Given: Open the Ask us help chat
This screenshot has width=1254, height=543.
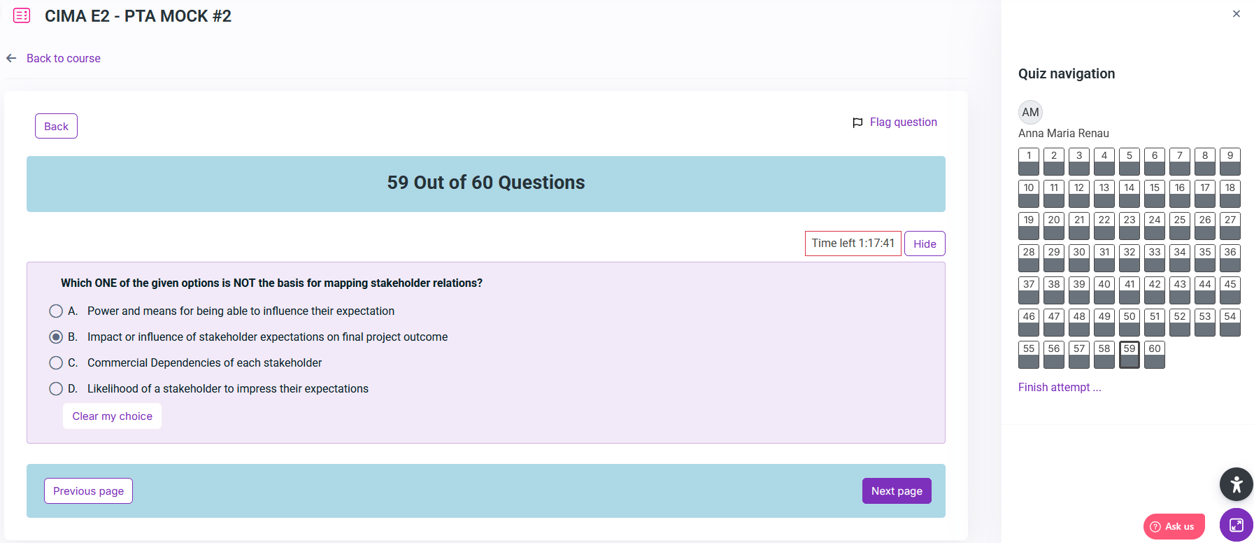Looking at the screenshot, I should pyautogui.click(x=1174, y=526).
